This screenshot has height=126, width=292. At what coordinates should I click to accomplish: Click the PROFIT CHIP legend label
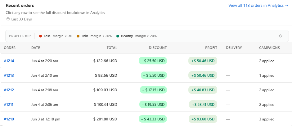(x=20, y=36)
